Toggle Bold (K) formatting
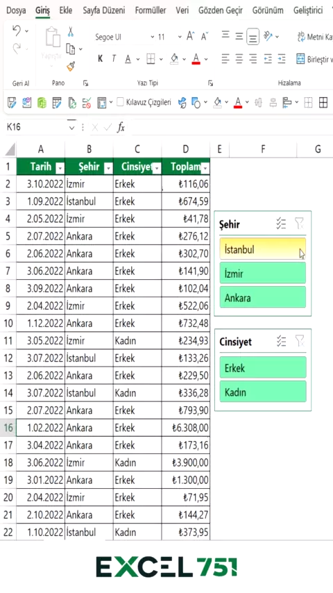333x593 pixels. (100, 58)
